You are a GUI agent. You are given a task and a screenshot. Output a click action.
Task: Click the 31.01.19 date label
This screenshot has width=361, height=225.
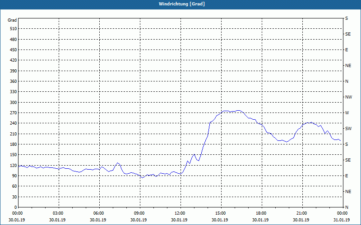[x=342, y=220]
